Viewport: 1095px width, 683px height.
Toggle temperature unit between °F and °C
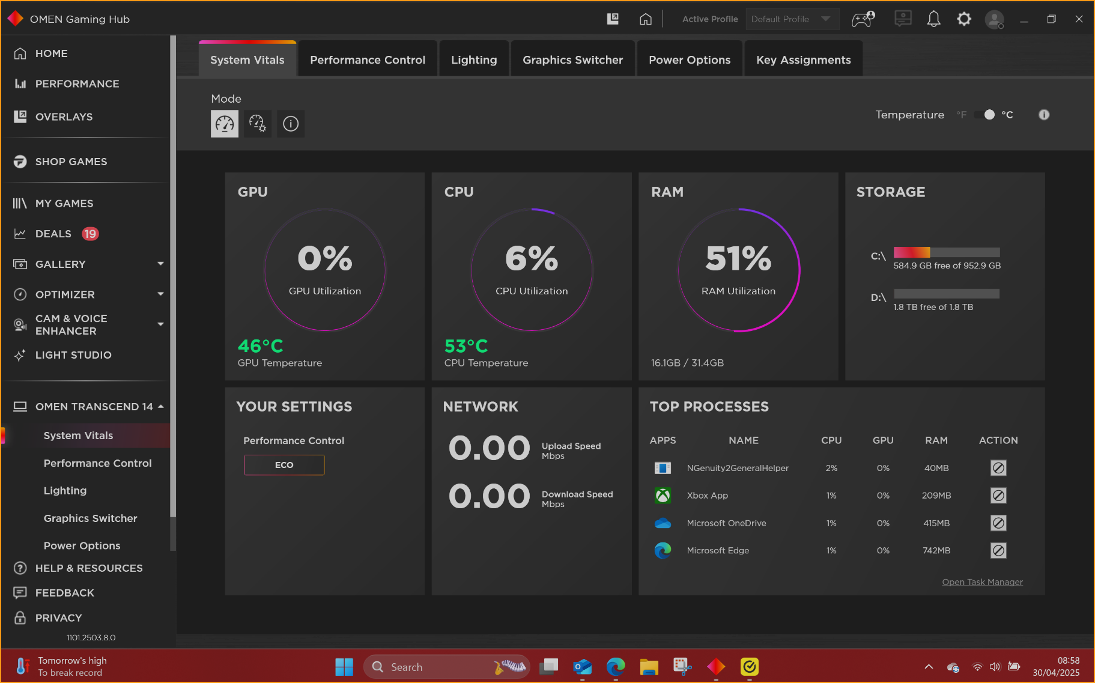click(984, 115)
